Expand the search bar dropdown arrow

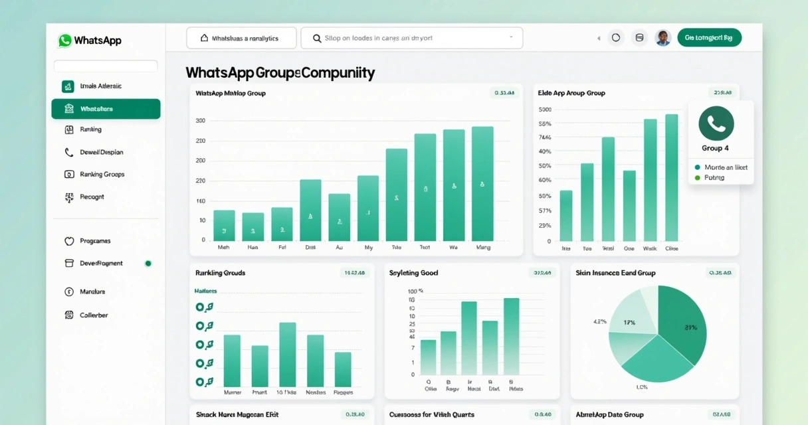tap(511, 38)
